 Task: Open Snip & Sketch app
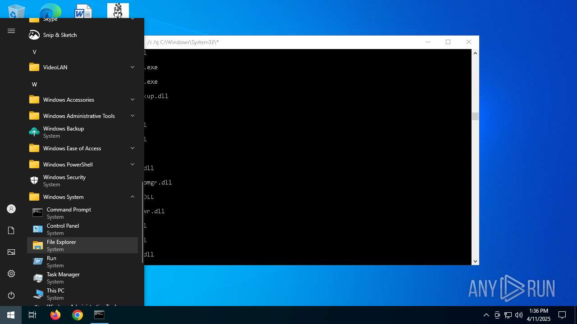(82, 35)
